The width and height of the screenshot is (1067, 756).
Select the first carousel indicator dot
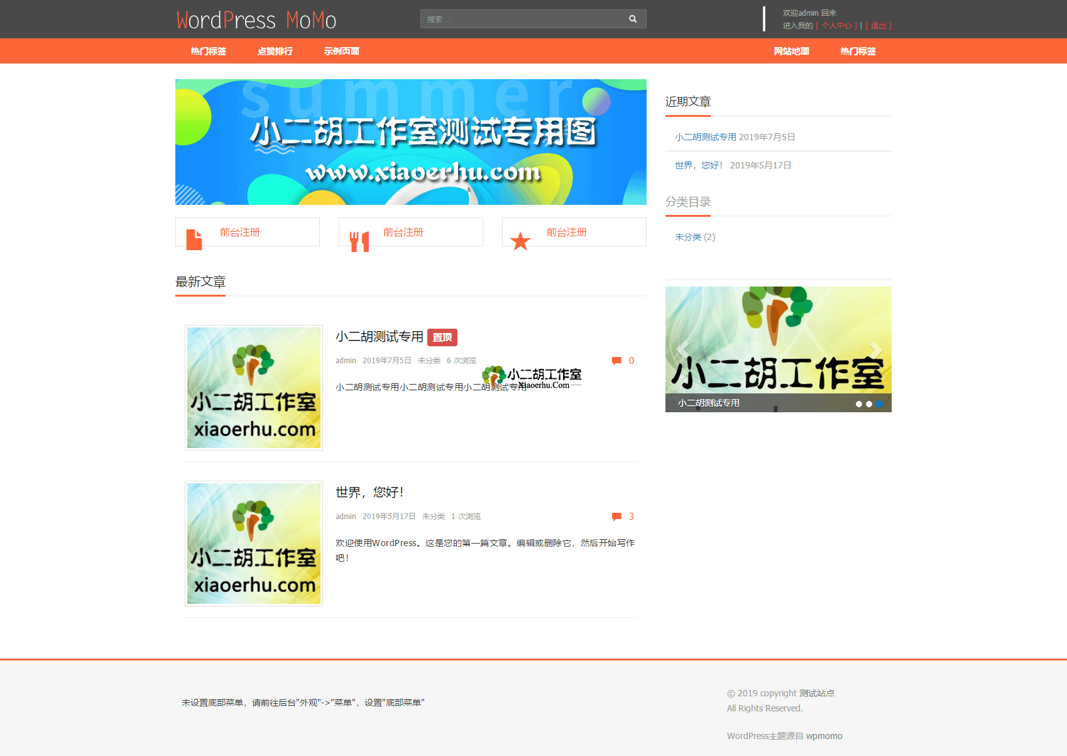858,404
